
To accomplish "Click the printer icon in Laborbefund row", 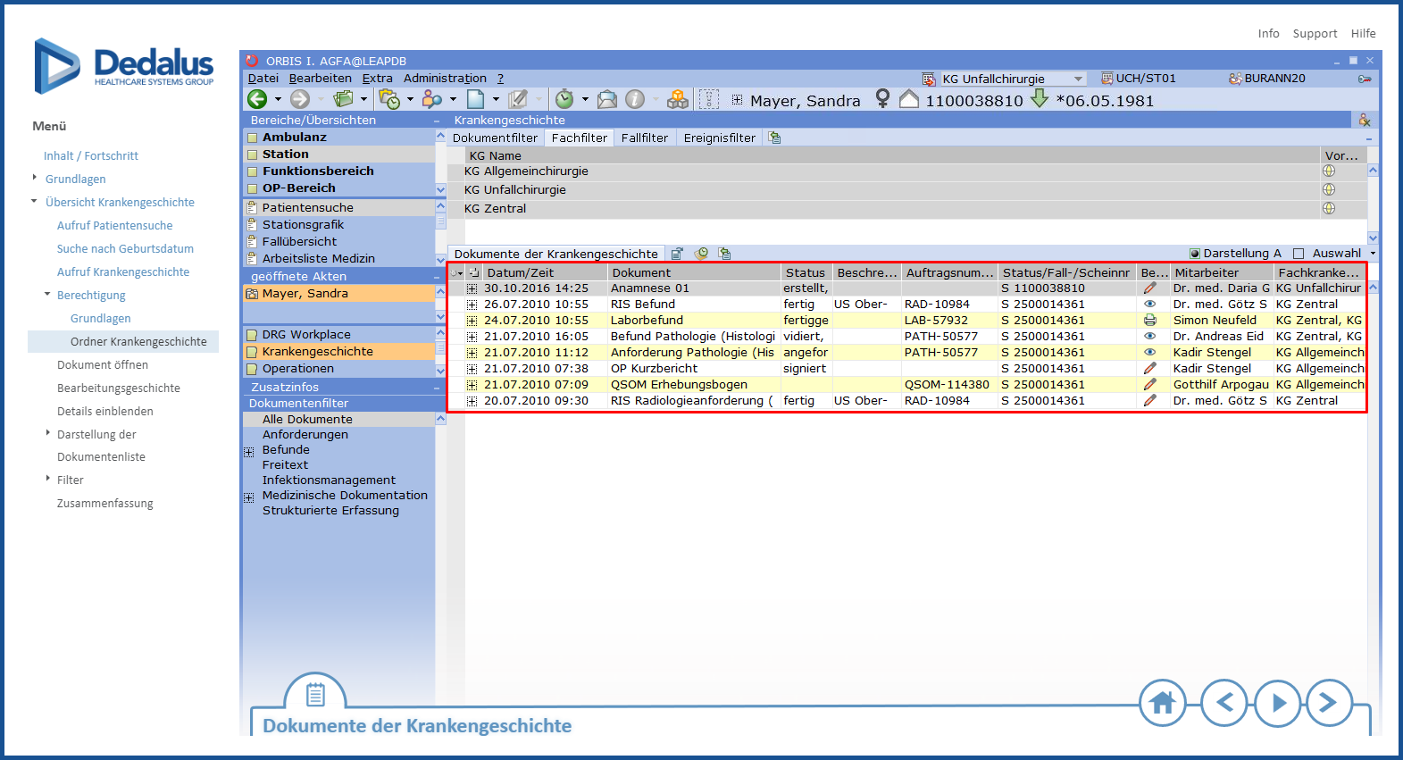I will click(x=1150, y=321).
